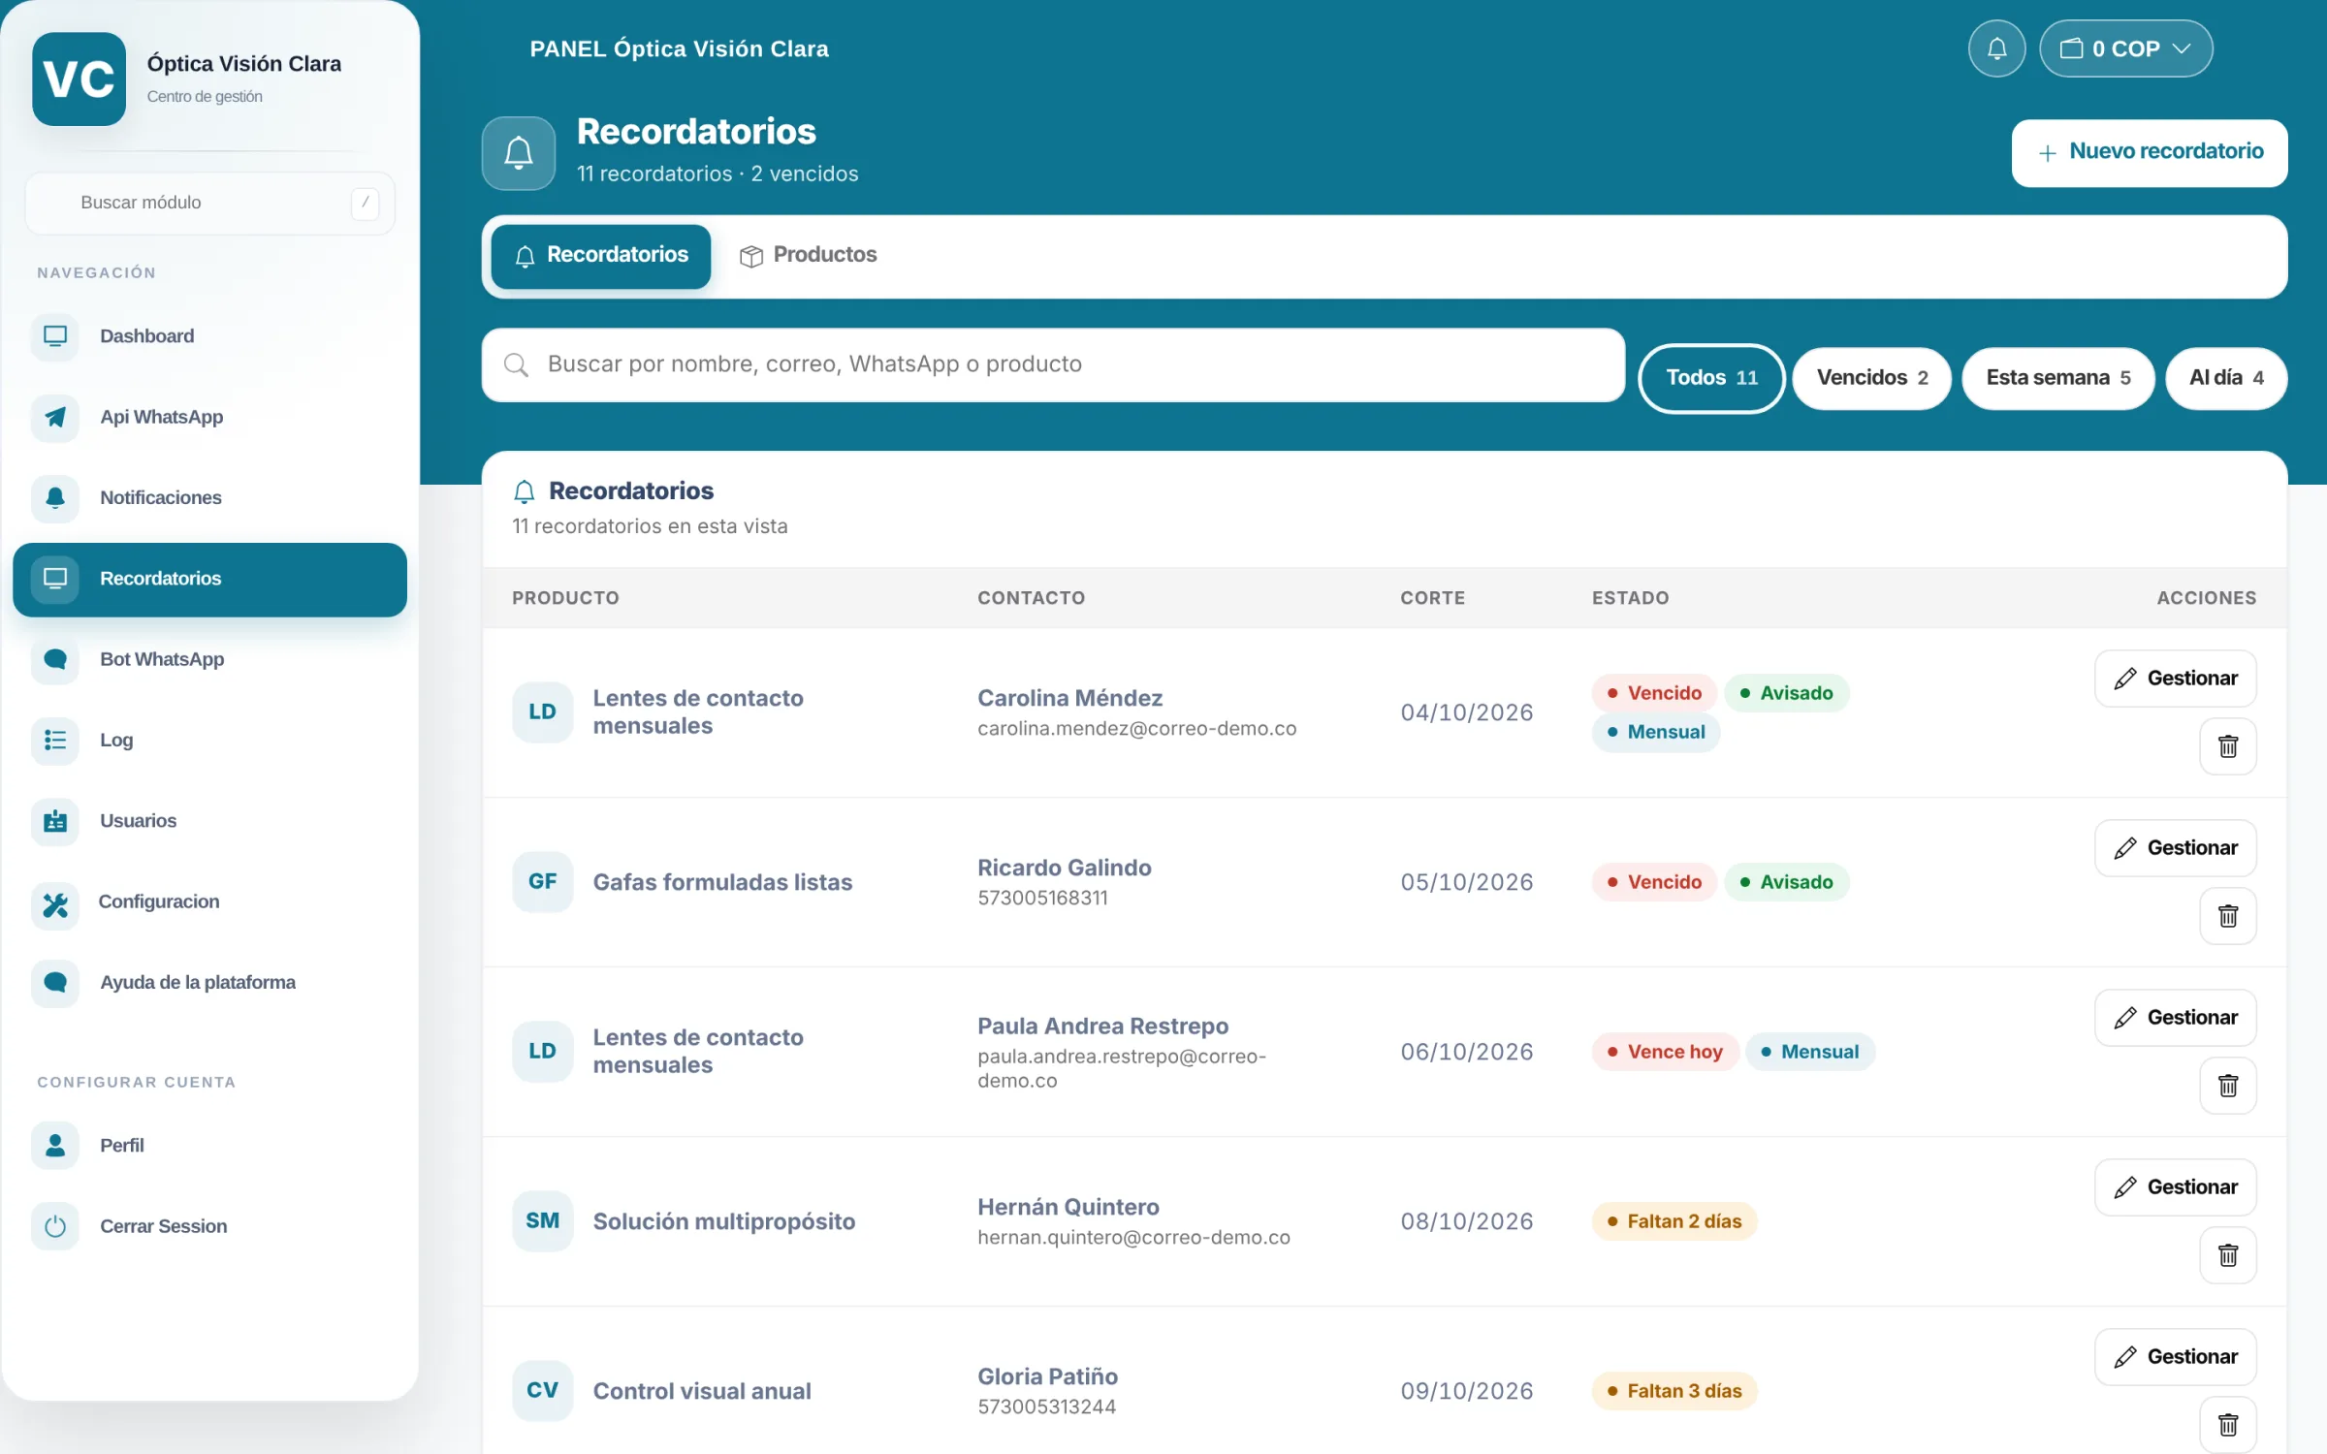
Task: Open Notificaciones bell icon in sidebar
Action: pos(55,498)
